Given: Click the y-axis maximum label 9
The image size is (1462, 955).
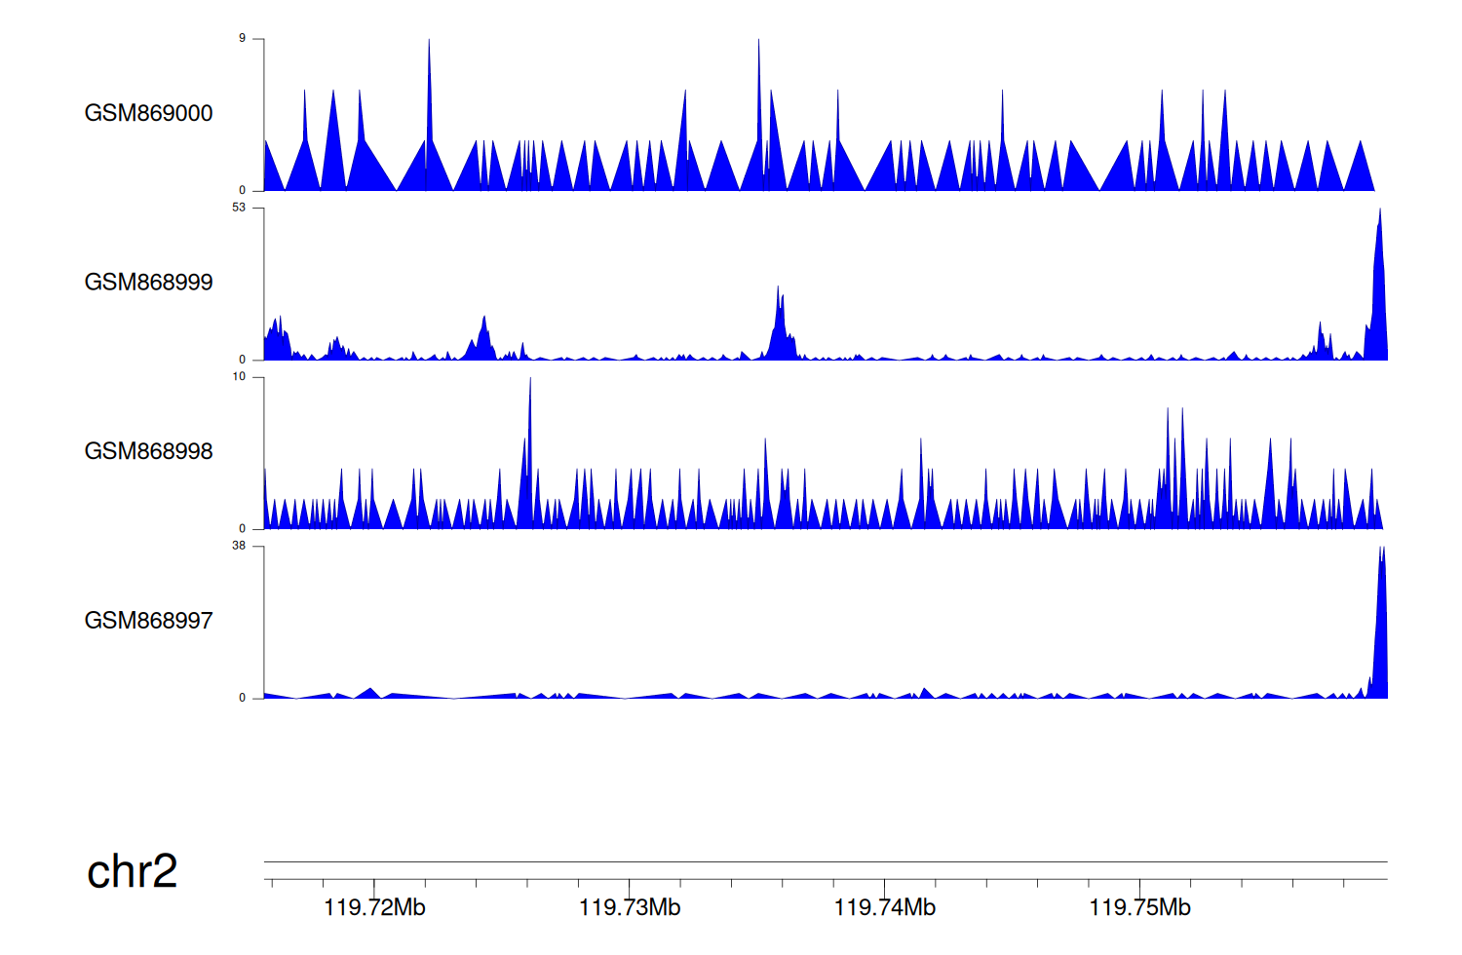Looking at the screenshot, I should tap(242, 39).
